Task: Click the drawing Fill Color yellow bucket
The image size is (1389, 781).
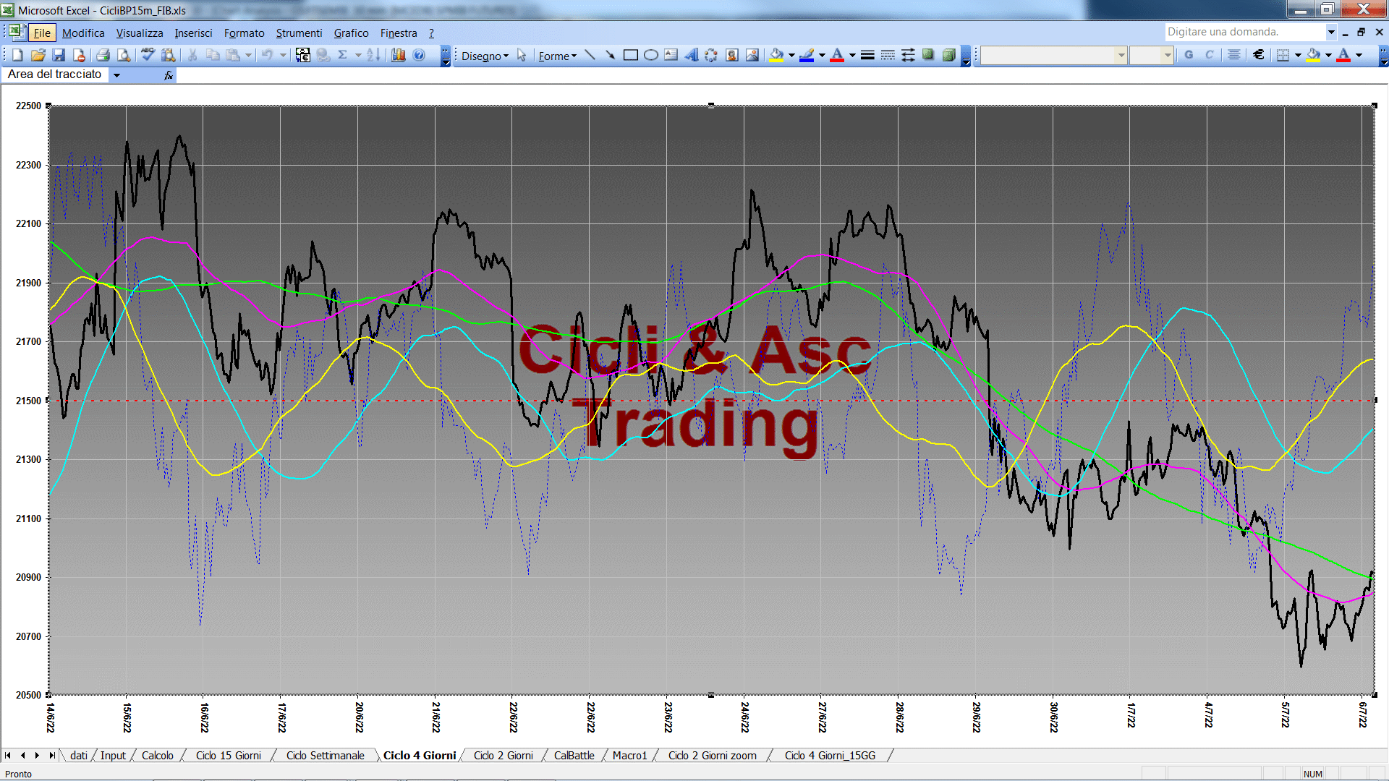Action: 777,56
